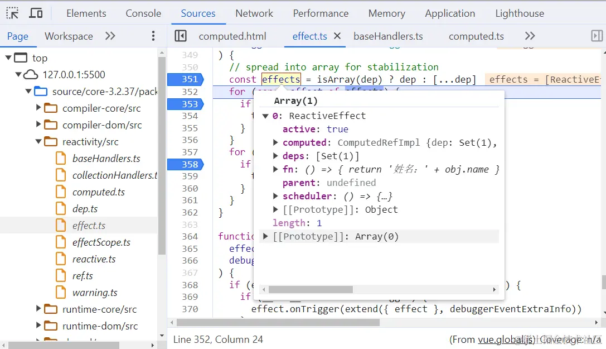The width and height of the screenshot is (606, 349).
Task: Go to the Performance tab
Action: point(321,13)
